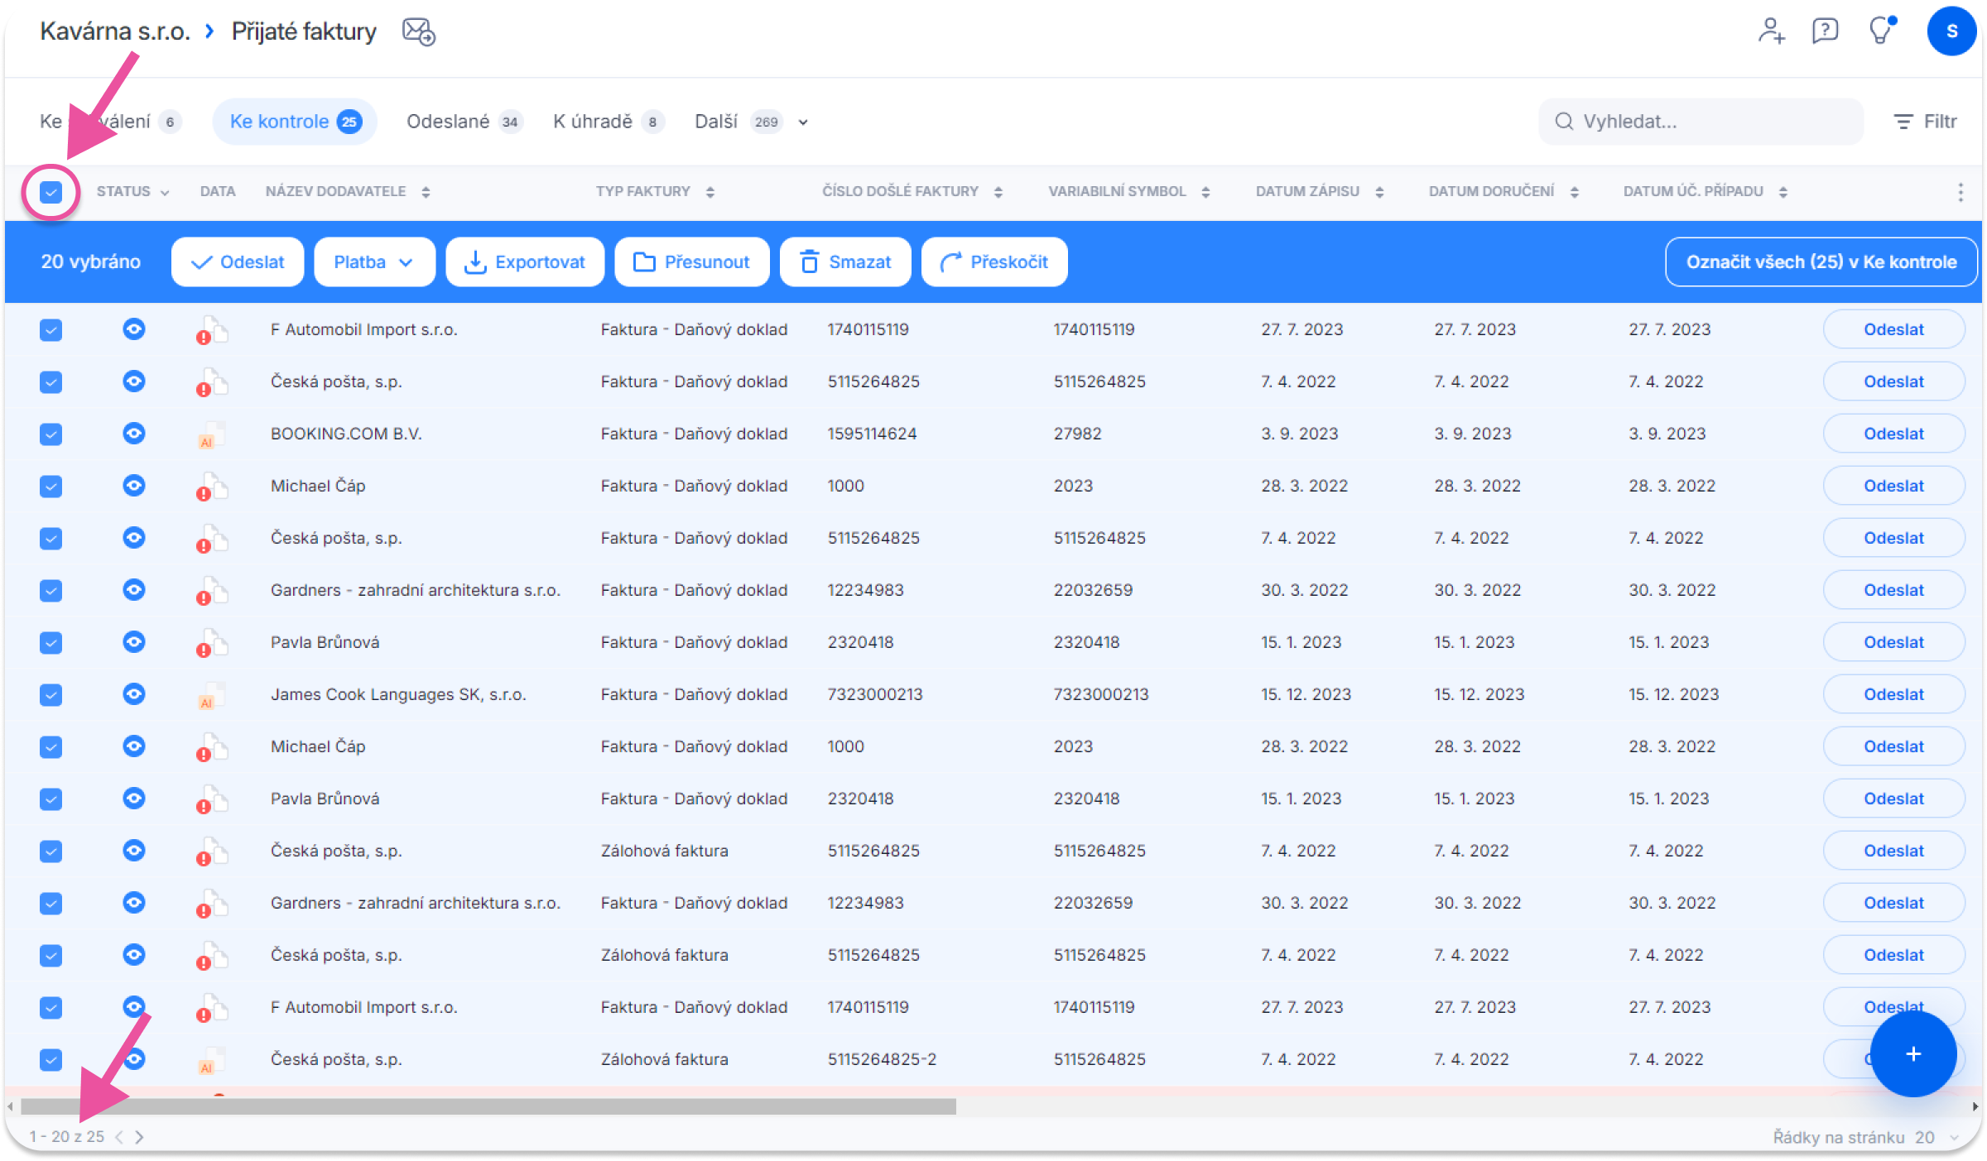
Task: Switch to K úhradě tab
Action: click(x=608, y=122)
